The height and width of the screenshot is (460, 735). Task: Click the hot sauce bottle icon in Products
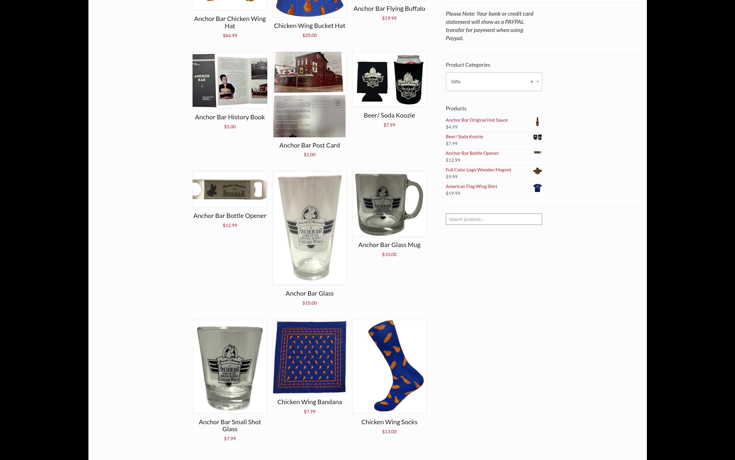click(x=537, y=122)
